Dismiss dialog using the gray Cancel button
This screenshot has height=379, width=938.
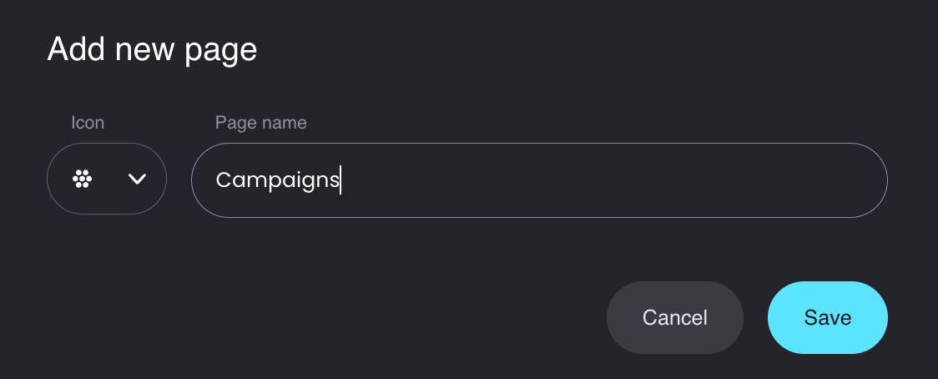(x=675, y=317)
